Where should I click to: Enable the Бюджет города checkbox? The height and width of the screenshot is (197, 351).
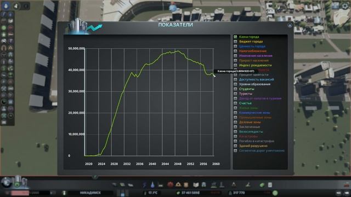(x=235, y=42)
